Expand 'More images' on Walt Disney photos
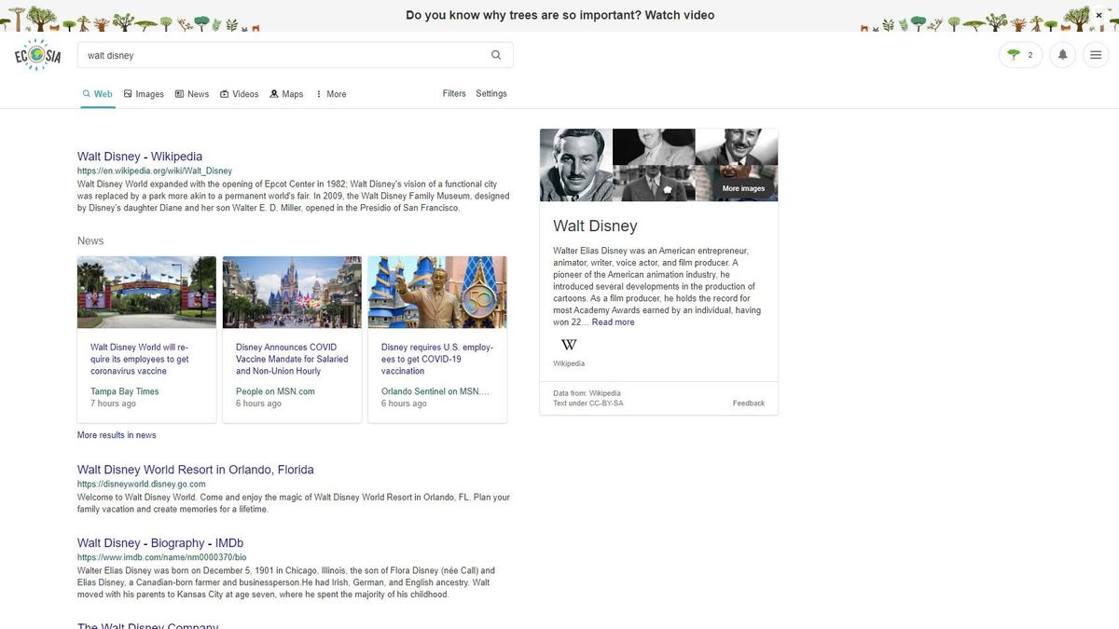 [742, 187]
